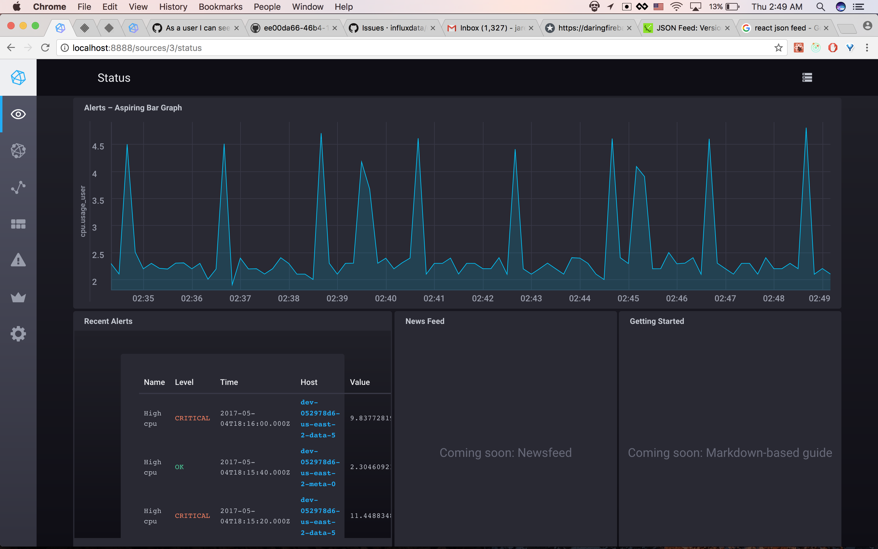Open the Alerting warning triangle icon
878x549 pixels.
click(x=18, y=260)
